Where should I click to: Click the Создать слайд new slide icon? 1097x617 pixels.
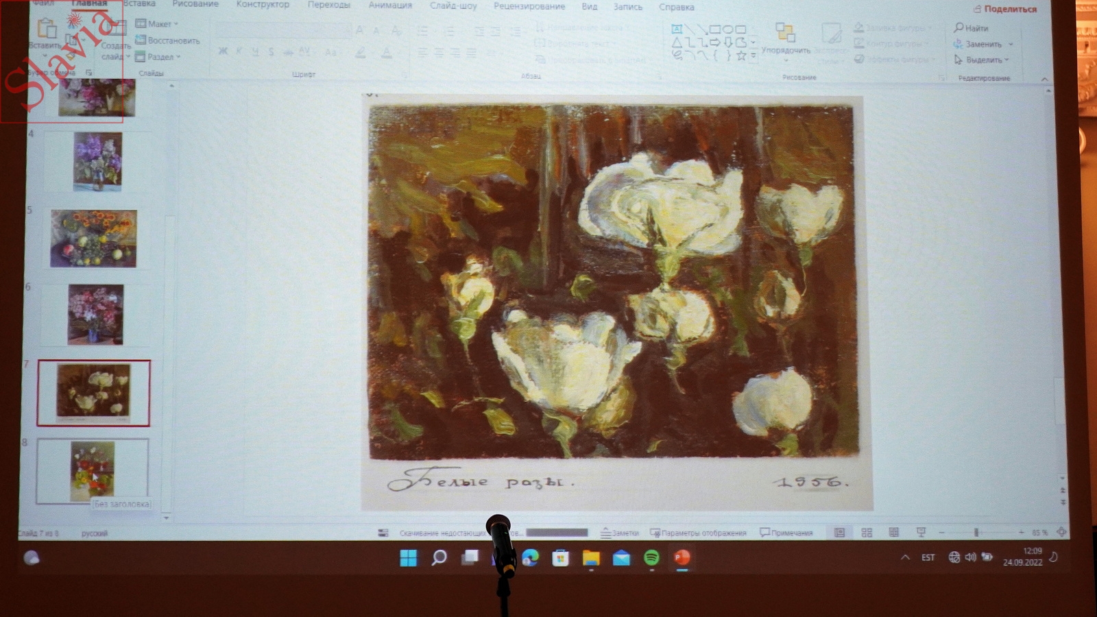[116, 28]
